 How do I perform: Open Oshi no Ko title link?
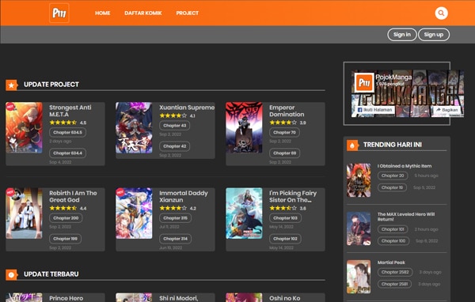285,298
